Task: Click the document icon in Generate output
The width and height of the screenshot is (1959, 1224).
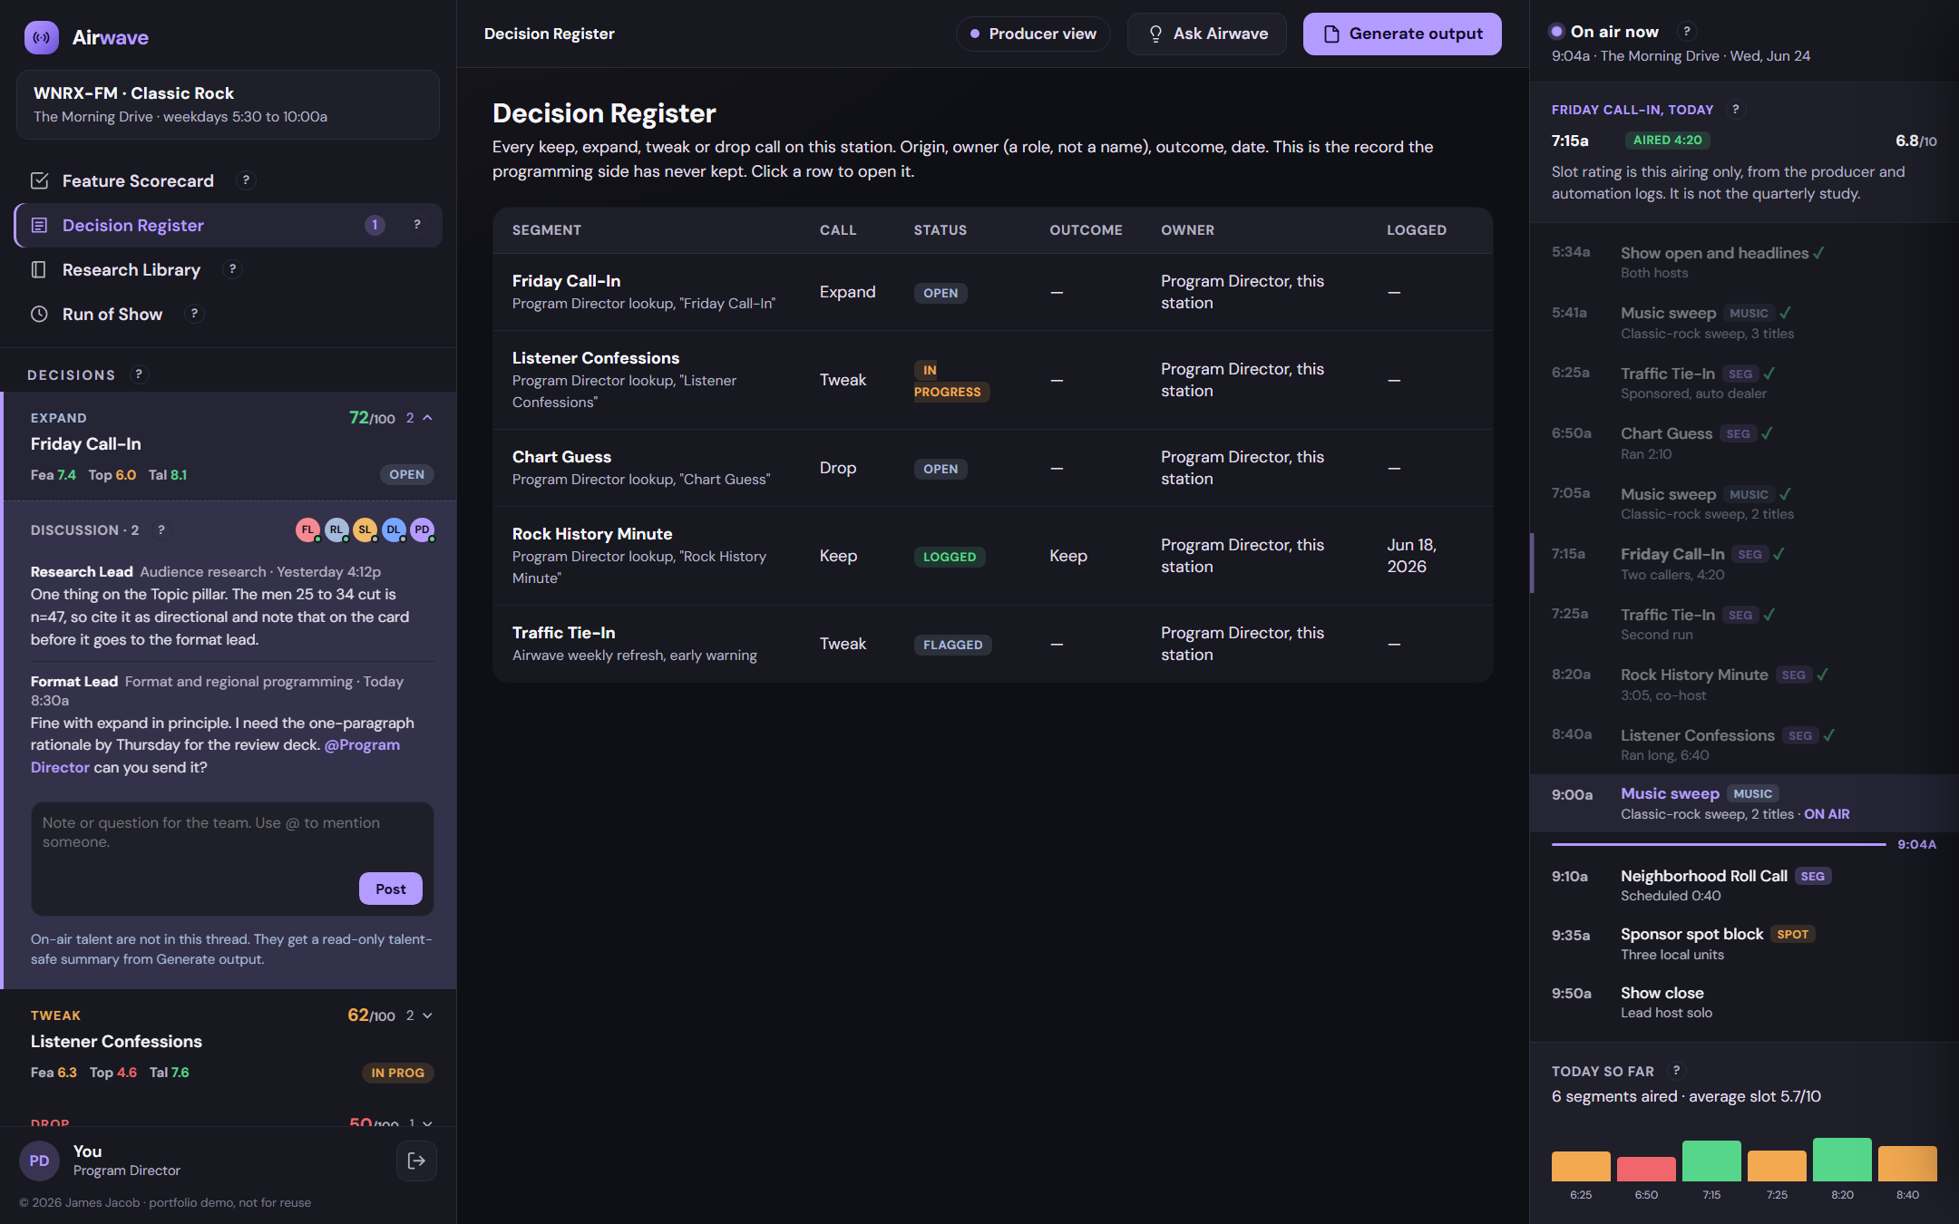Action: tap(1331, 34)
